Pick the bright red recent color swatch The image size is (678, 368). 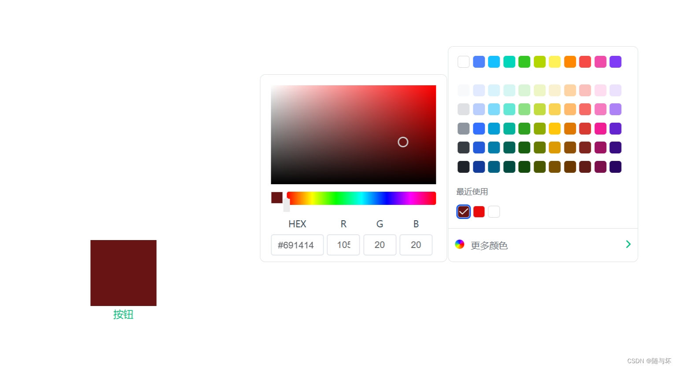click(x=479, y=211)
